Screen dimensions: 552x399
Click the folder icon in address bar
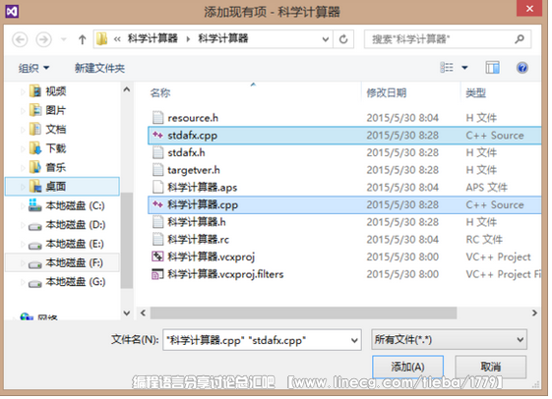(x=102, y=38)
